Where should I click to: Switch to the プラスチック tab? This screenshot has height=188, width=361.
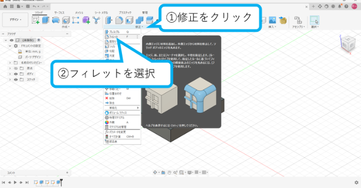(x=125, y=12)
